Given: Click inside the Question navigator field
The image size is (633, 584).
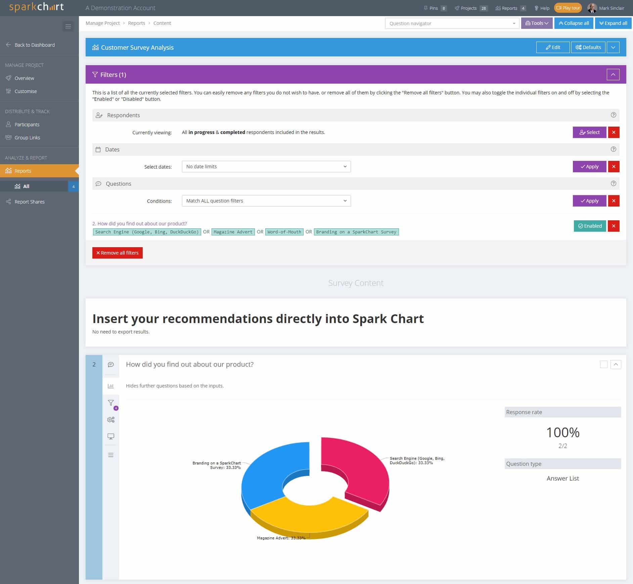Looking at the screenshot, I should coord(447,23).
